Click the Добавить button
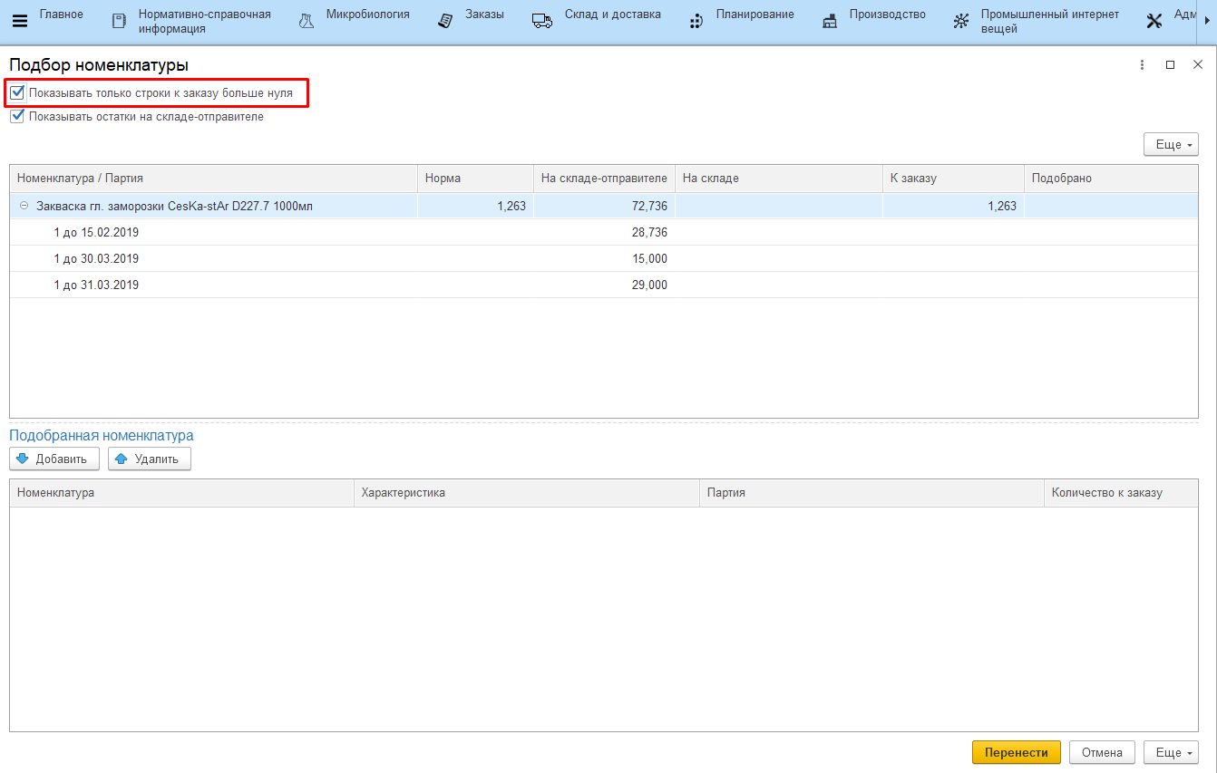This screenshot has height=773, width=1217. [54, 459]
